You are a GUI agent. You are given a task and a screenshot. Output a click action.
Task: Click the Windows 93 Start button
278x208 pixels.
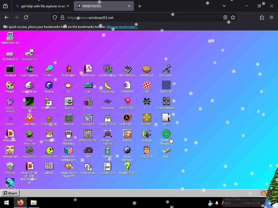(10, 193)
